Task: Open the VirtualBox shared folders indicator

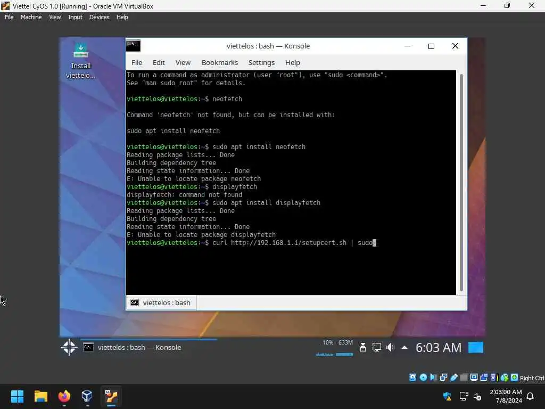Action: click(x=464, y=378)
